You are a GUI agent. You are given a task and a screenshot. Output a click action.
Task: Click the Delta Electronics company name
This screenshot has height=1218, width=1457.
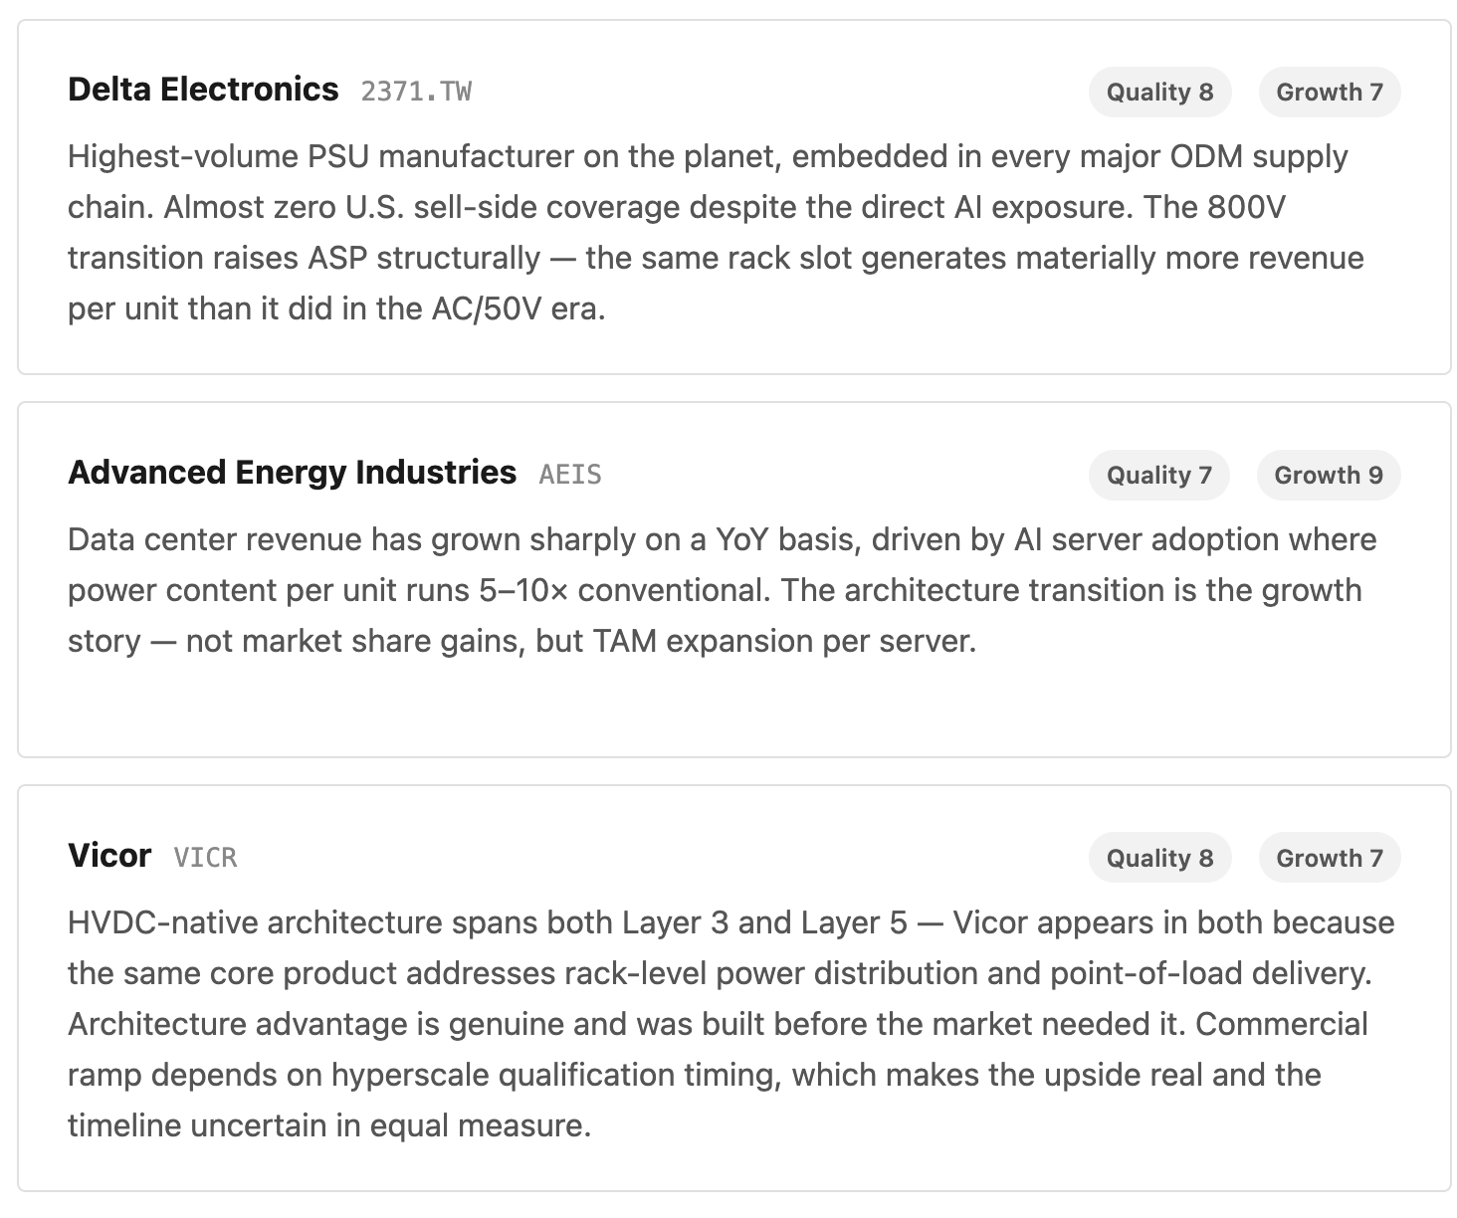(203, 90)
